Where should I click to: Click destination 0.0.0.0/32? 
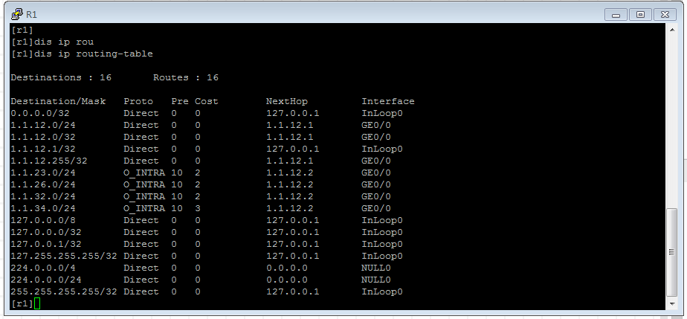[x=40, y=113]
